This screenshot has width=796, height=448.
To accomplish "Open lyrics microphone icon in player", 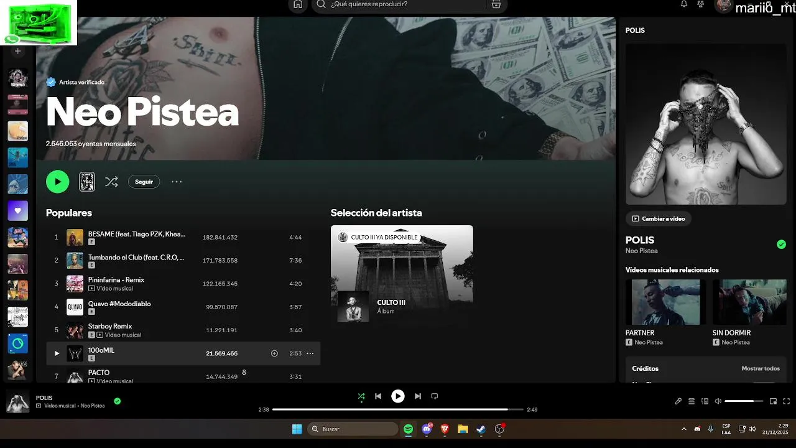I will 678,401.
